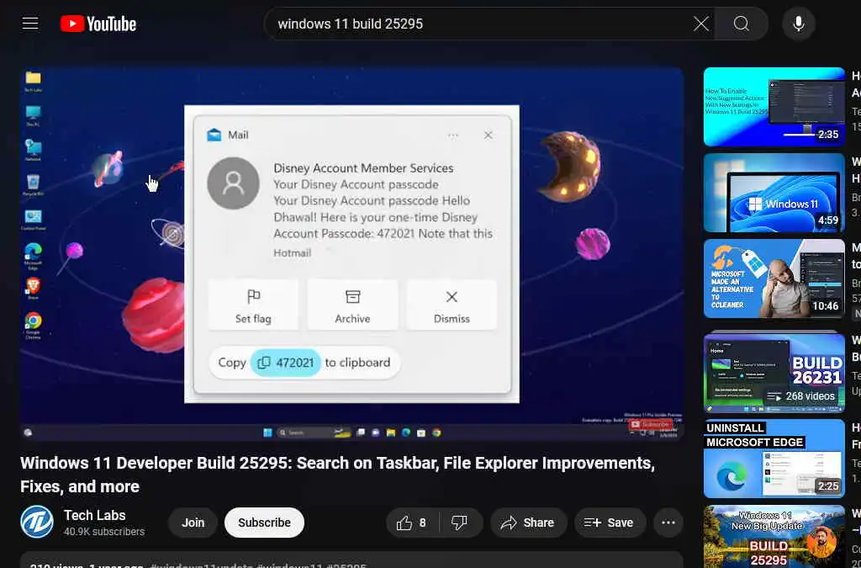Subscribe to Tech Labs
The width and height of the screenshot is (861, 568).
[264, 523]
